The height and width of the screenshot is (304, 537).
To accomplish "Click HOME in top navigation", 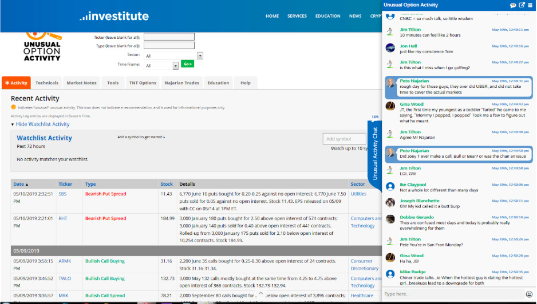I will click(x=273, y=16).
